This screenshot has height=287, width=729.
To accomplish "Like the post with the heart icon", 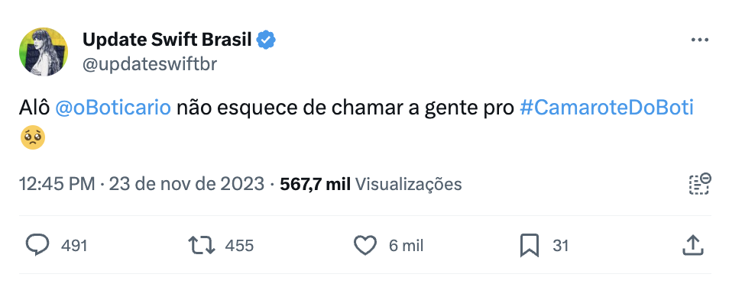I will pos(365,245).
